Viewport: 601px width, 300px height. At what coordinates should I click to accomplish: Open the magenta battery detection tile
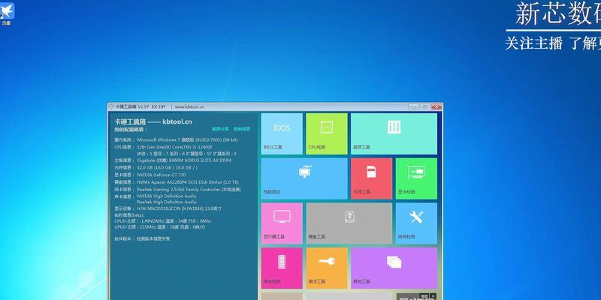(x=282, y=268)
